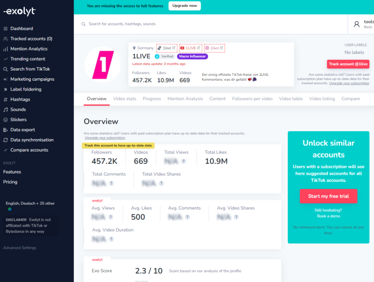This screenshot has height=282, width=374.
Task: Open the Features link in sidebar
Action: [12, 172]
